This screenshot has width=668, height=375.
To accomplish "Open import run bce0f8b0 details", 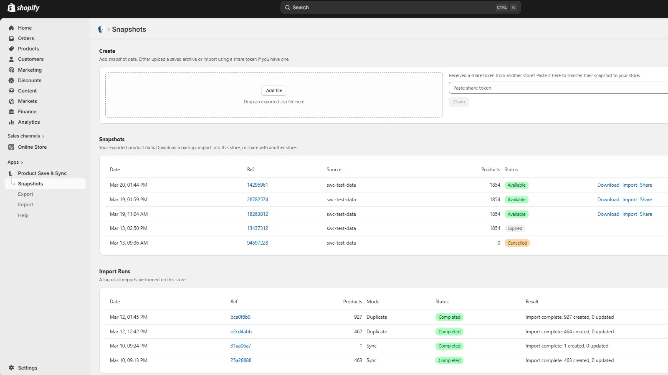I will [x=240, y=317].
